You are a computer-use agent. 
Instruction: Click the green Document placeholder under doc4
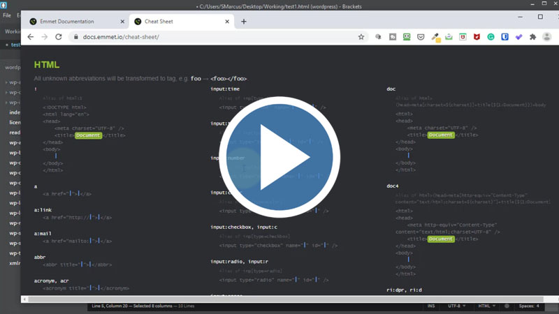tap(440, 239)
